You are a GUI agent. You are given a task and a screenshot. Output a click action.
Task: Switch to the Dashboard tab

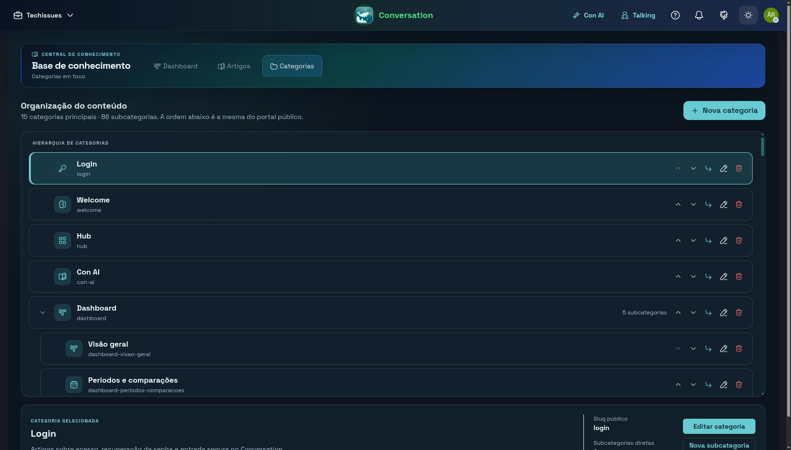pyautogui.click(x=176, y=66)
